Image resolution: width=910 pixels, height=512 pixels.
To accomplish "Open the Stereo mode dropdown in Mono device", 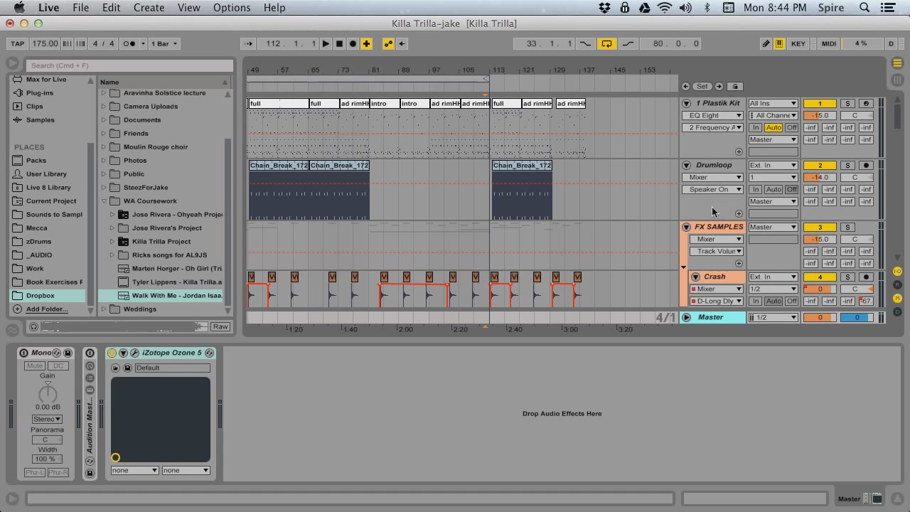I will tap(47, 419).
